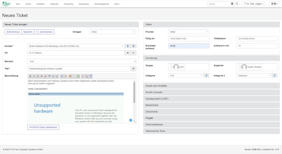This screenshot has width=282, height=154.
Task: Open the Kategorie 2 Hardware dropdown
Action: point(254,76)
